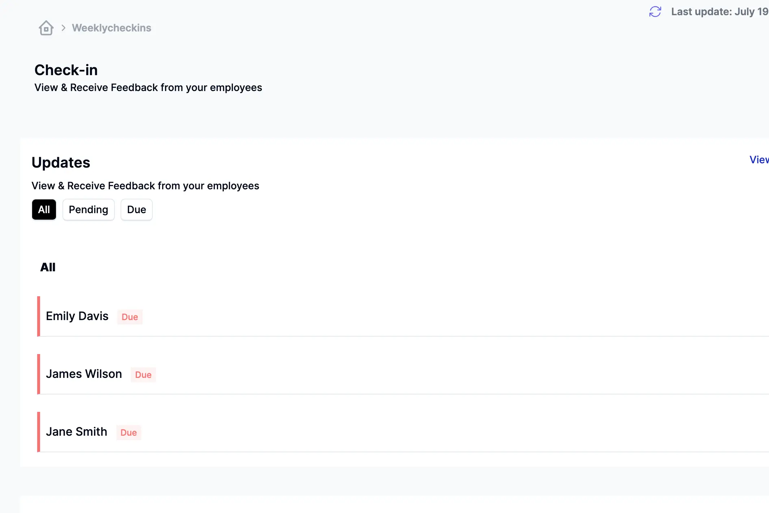Select the All filter tab
The height and width of the screenshot is (513, 769).
44,210
